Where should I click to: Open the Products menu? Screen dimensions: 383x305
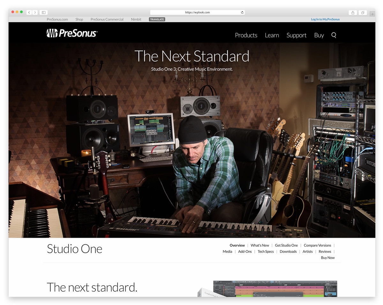tap(246, 35)
